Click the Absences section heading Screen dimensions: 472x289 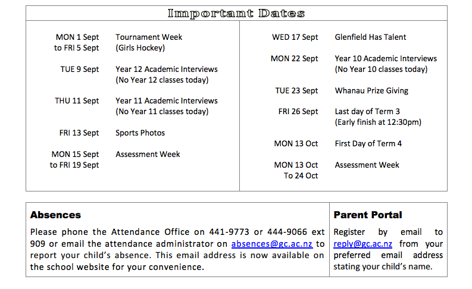click(55, 215)
